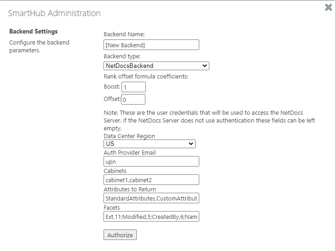Click the 'Backend Name:' label text
335x251 pixels.
tap(124, 34)
